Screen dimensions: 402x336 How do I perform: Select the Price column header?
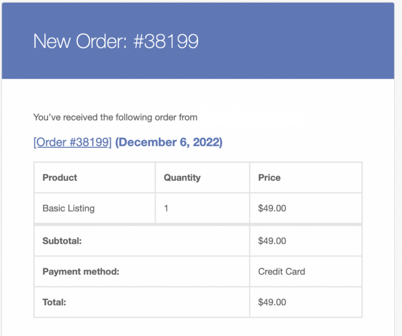point(269,178)
